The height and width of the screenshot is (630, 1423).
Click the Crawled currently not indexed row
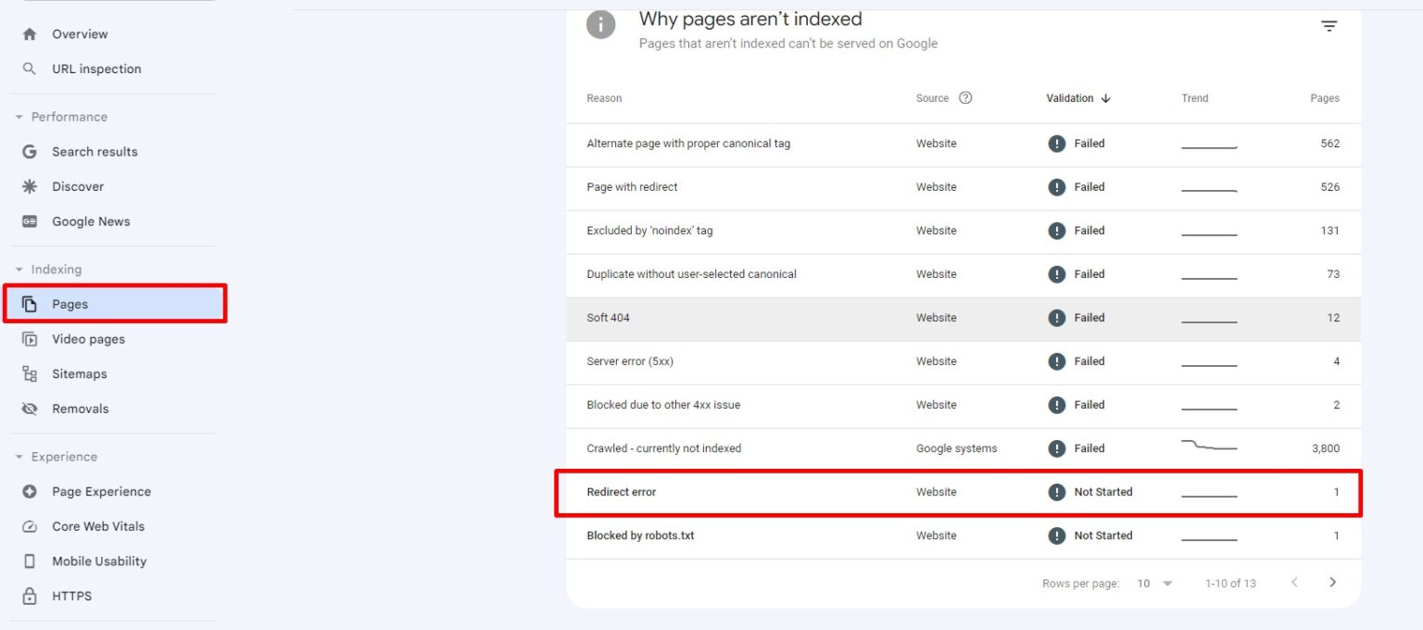click(663, 448)
